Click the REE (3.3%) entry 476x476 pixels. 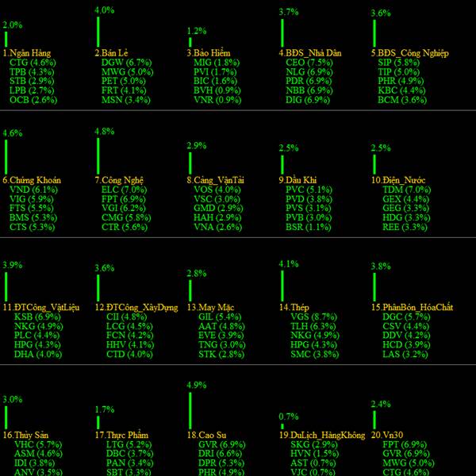click(x=405, y=227)
